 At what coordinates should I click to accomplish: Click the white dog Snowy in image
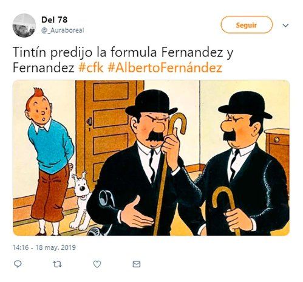point(81,201)
